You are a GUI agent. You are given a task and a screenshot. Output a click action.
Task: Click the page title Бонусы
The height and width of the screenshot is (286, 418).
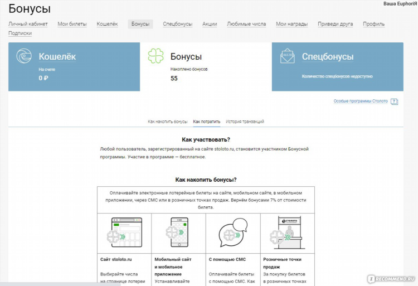click(x=30, y=8)
